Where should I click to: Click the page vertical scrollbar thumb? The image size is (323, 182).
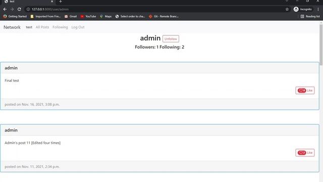click(321, 45)
